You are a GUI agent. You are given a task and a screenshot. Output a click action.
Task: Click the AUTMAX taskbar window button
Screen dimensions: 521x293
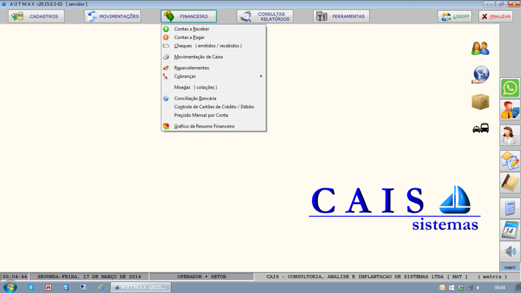141,287
